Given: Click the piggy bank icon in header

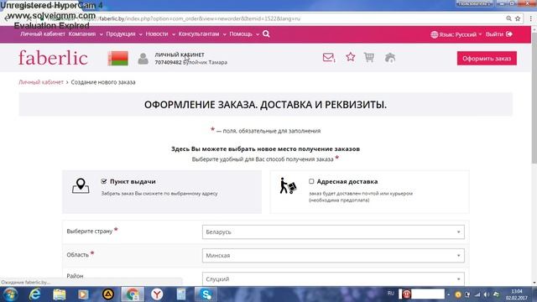Looking at the screenshot, I should tap(389, 58).
